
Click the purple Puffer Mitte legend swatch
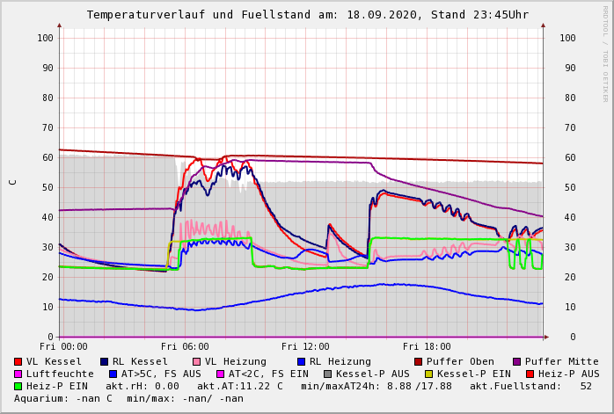[x=517, y=361]
